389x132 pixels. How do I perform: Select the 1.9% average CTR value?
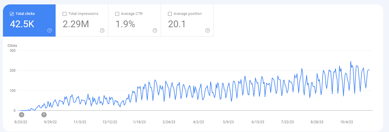point(125,24)
